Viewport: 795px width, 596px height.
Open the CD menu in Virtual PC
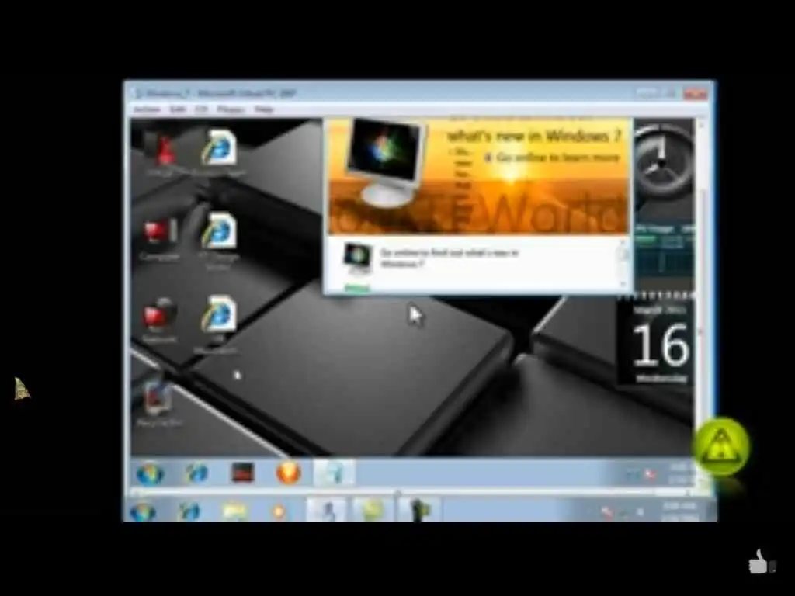click(x=201, y=109)
